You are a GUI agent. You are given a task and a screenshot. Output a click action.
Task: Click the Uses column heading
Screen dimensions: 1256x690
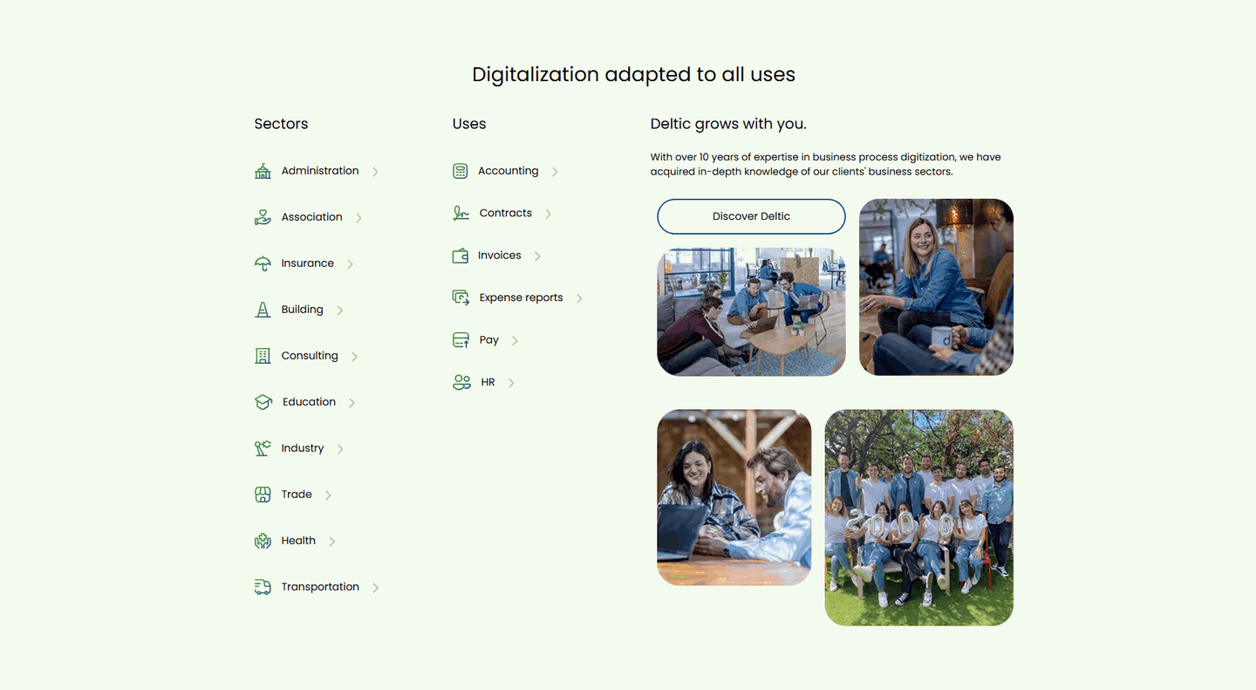click(469, 124)
